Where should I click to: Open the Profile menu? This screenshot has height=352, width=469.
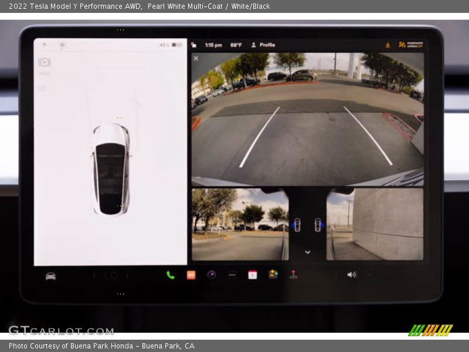click(x=263, y=45)
